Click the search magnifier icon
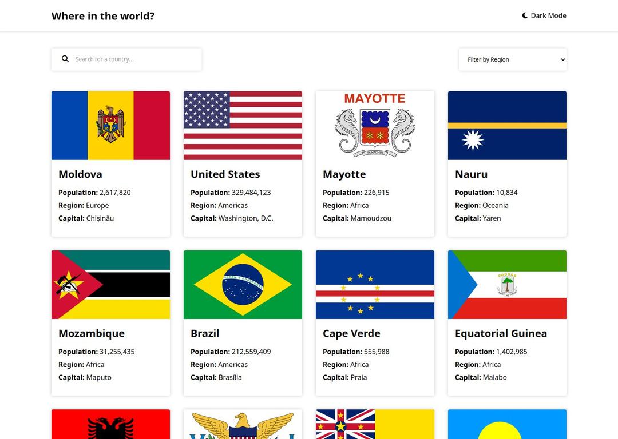Screen dimensions: 618x439 65,58
